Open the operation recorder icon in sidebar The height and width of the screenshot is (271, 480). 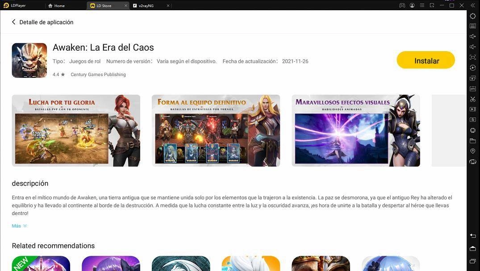[x=473, y=68]
